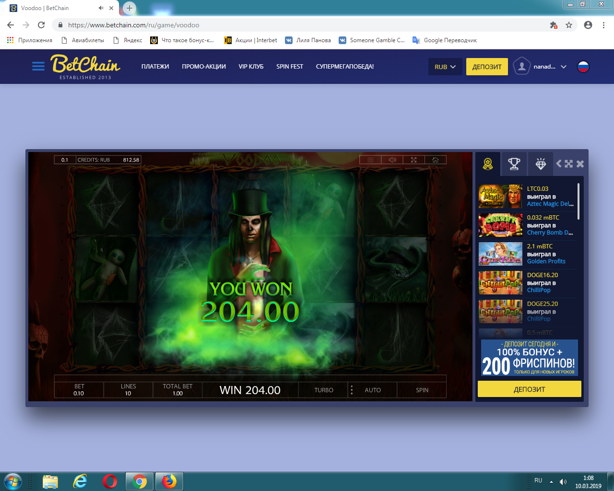Open the ChilliPop thumbnail for DOGE25.20 win

pyautogui.click(x=500, y=312)
